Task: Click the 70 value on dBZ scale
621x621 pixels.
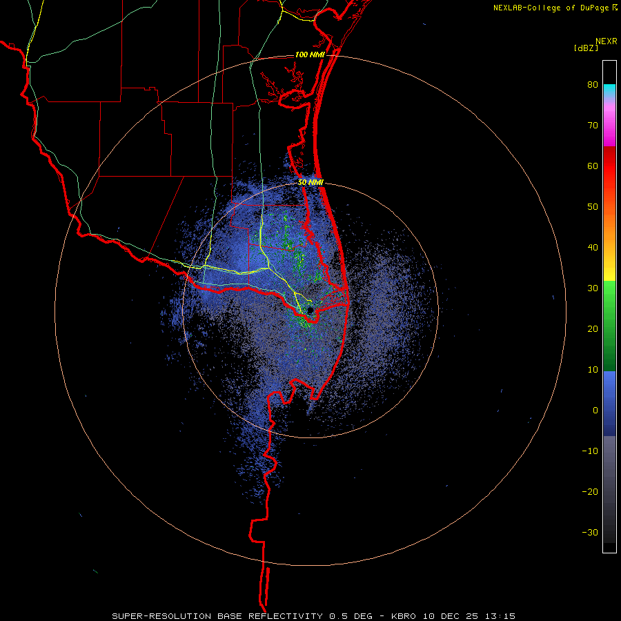Action: [593, 126]
